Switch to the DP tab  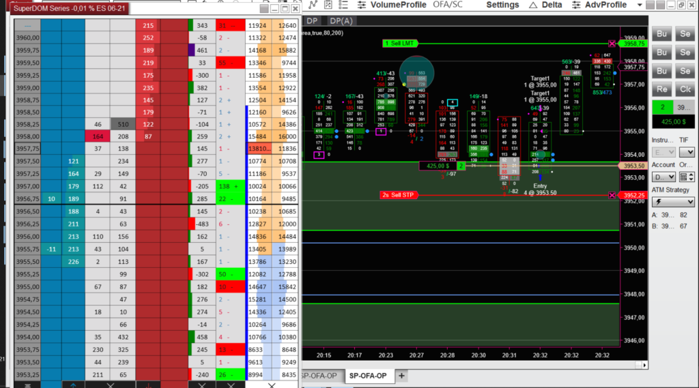coord(312,20)
